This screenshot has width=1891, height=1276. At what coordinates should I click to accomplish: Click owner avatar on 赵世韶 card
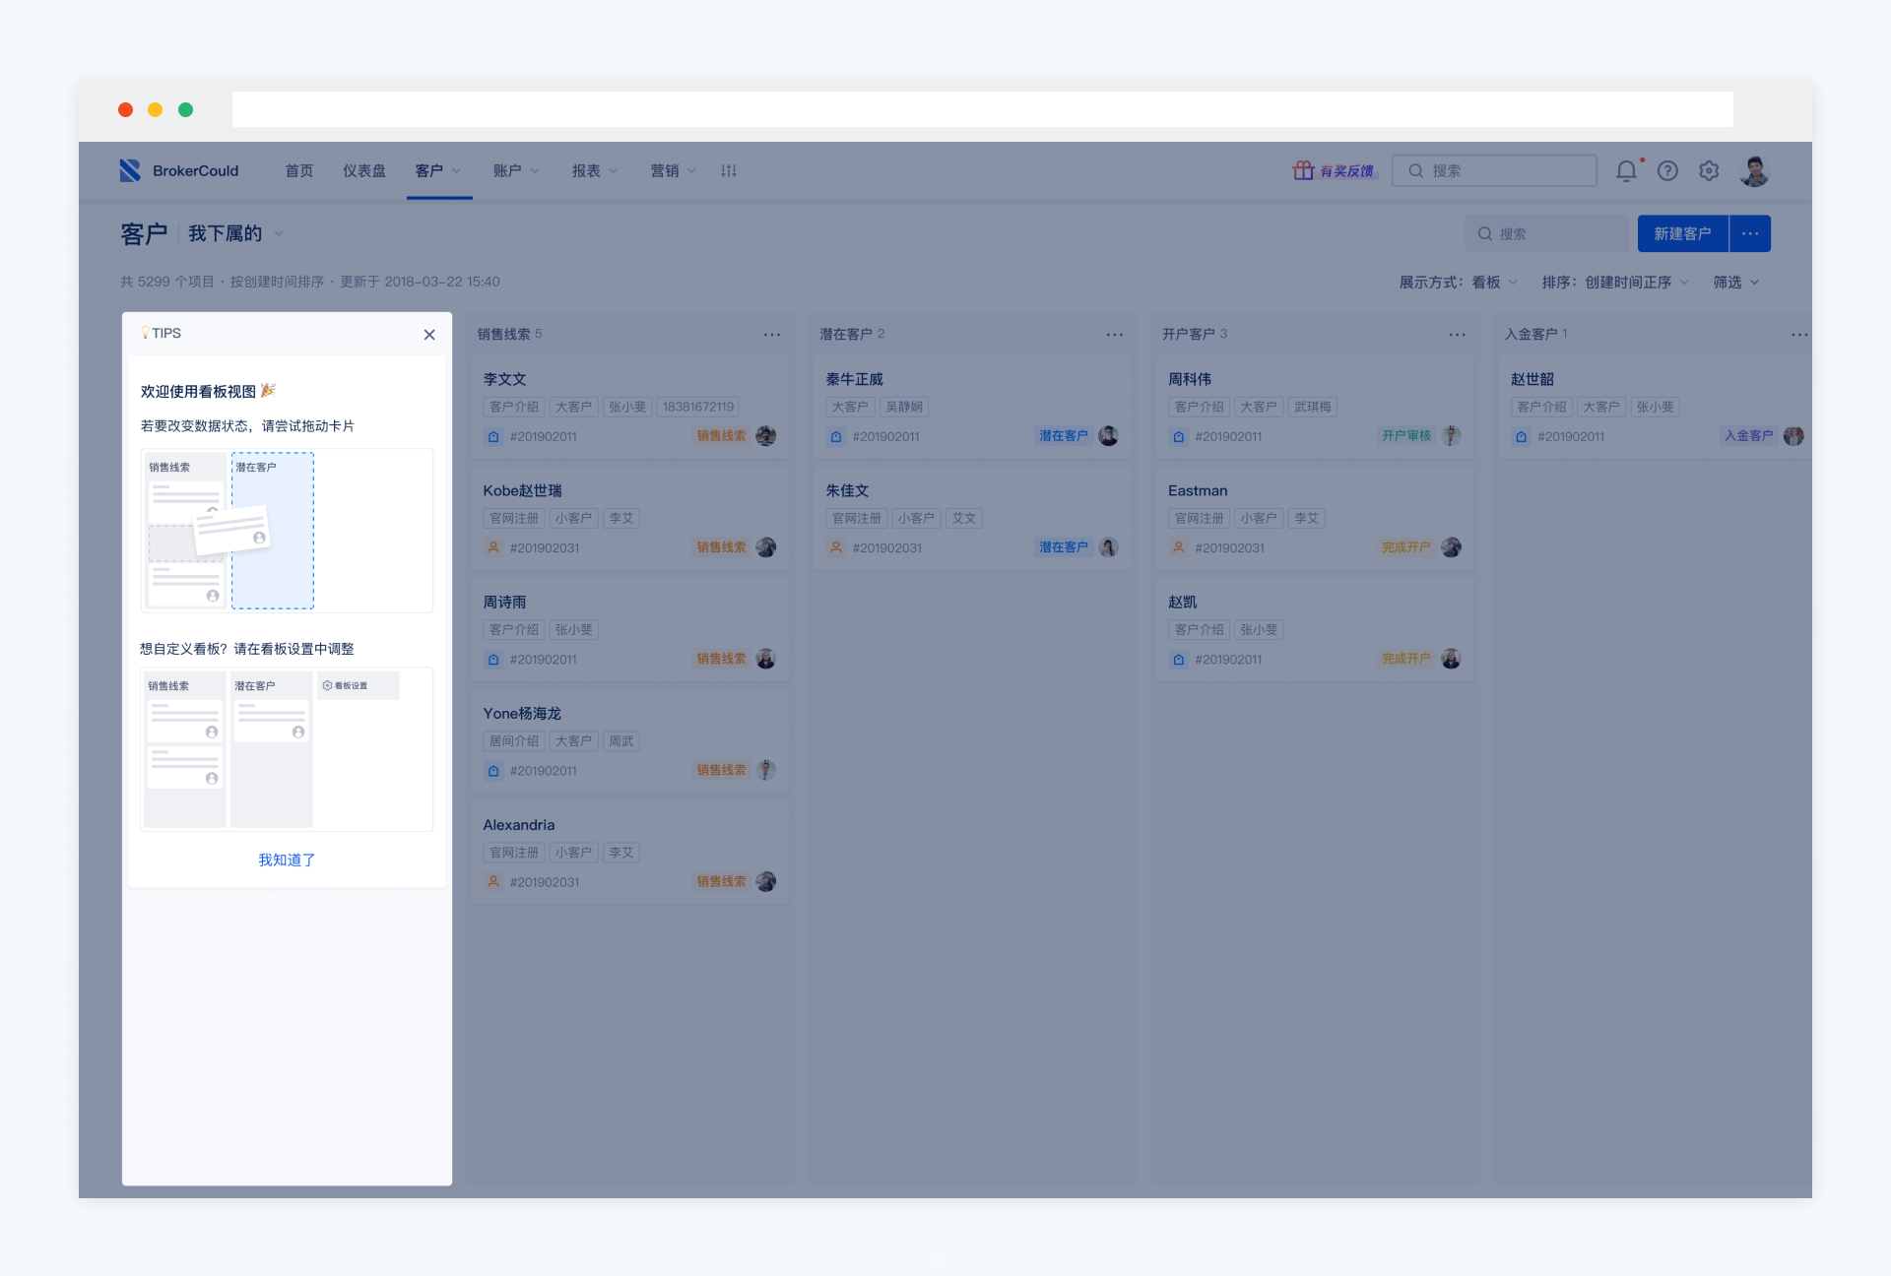1793,435
